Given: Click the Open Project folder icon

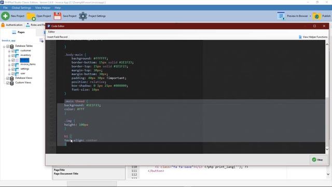Looking at the screenshot, I should coord(31,16).
